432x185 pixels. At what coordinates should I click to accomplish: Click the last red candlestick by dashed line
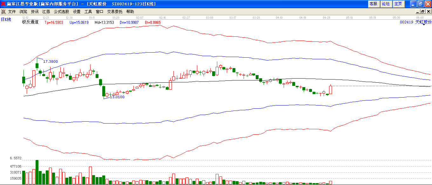(330, 89)
